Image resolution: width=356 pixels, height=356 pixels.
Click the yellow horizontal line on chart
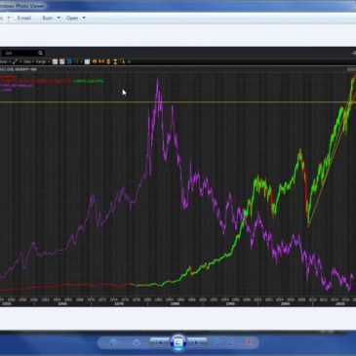point(178,102)
